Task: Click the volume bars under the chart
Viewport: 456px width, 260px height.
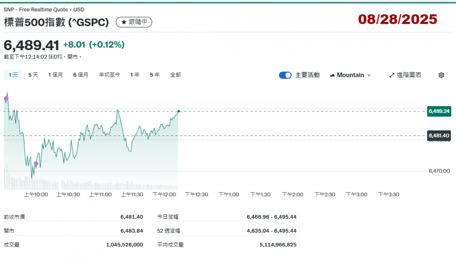Action: (x=91, y=185)
